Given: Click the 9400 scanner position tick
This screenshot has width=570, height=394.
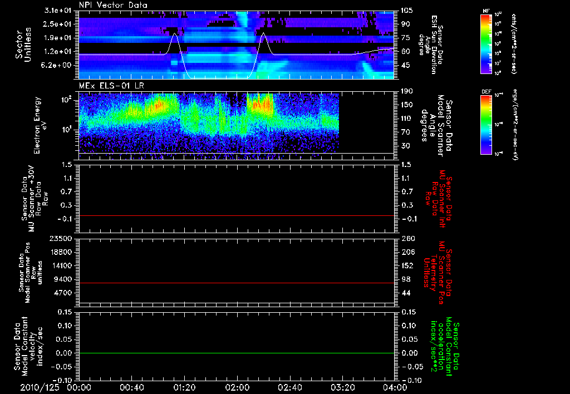Looking at the screenshot, I should [x=62, y=279].
